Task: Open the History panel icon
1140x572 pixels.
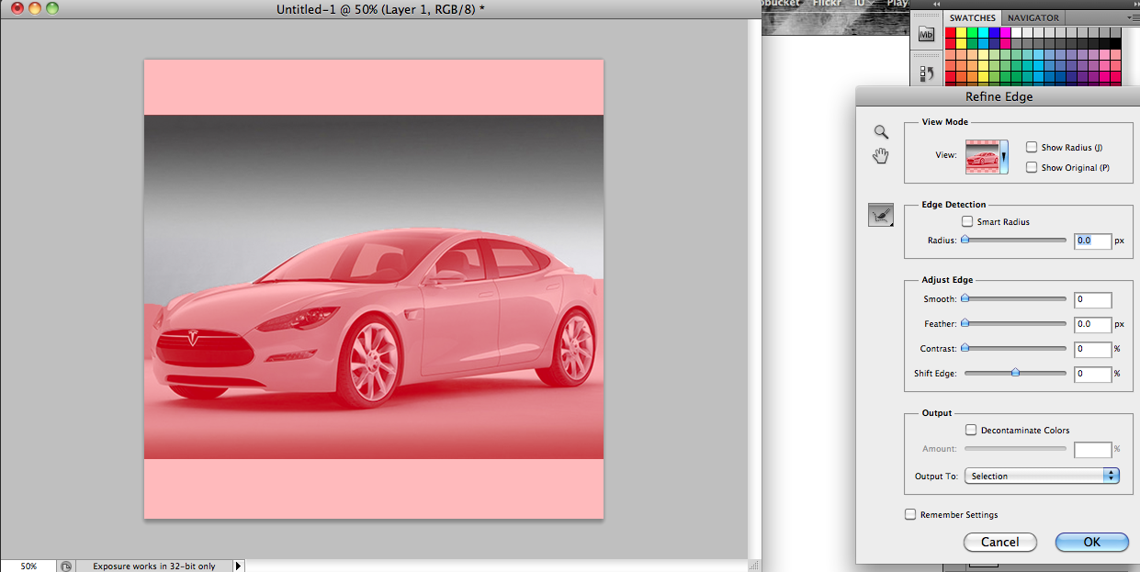Action: [926, 73]
